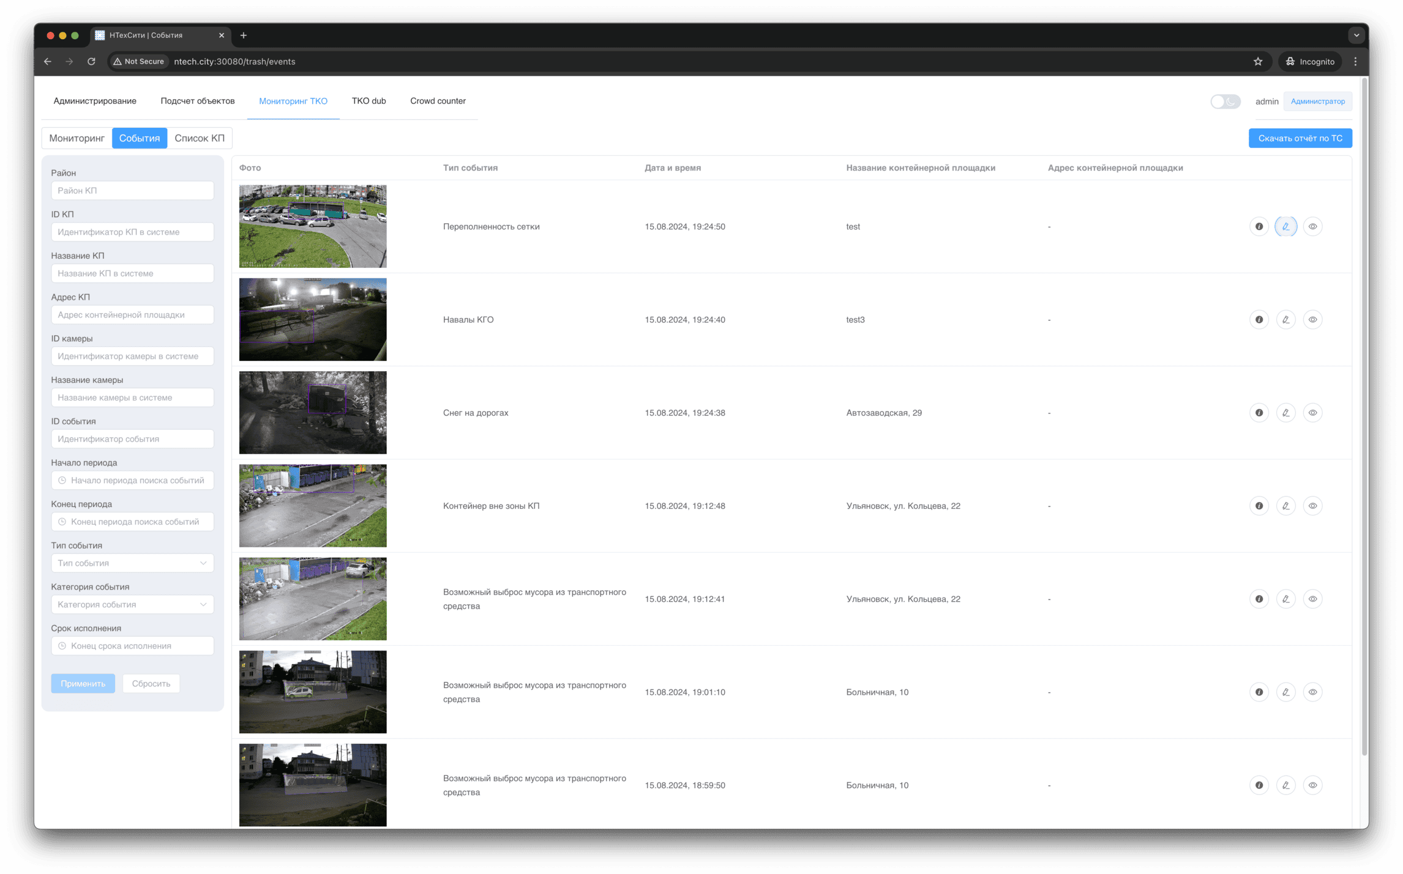1403x874 pixels.
Task: Focus the Район КП input field
Action: coord(132,190)
